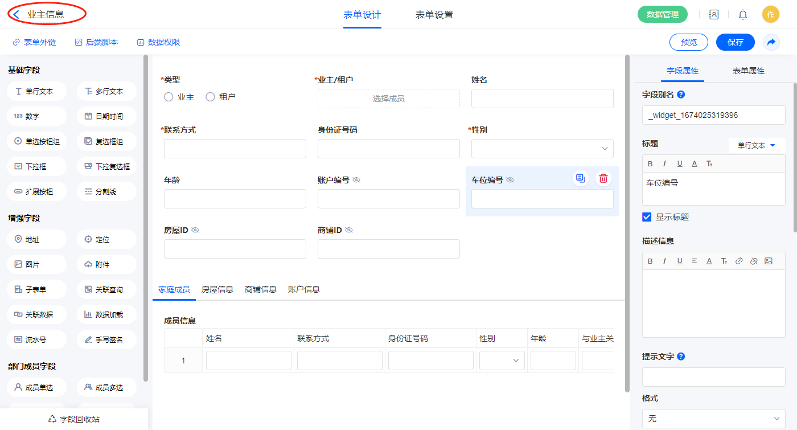Click the blue share arrow icon
The image size is (797, 430).
[771, 42]
